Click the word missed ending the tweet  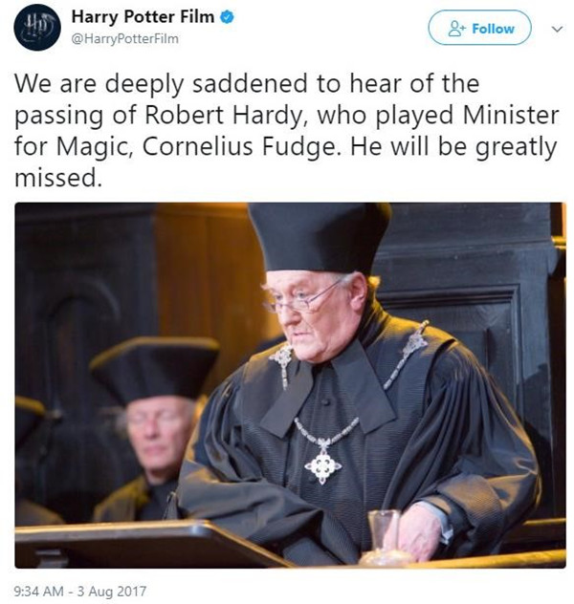(x=58, y=178)
